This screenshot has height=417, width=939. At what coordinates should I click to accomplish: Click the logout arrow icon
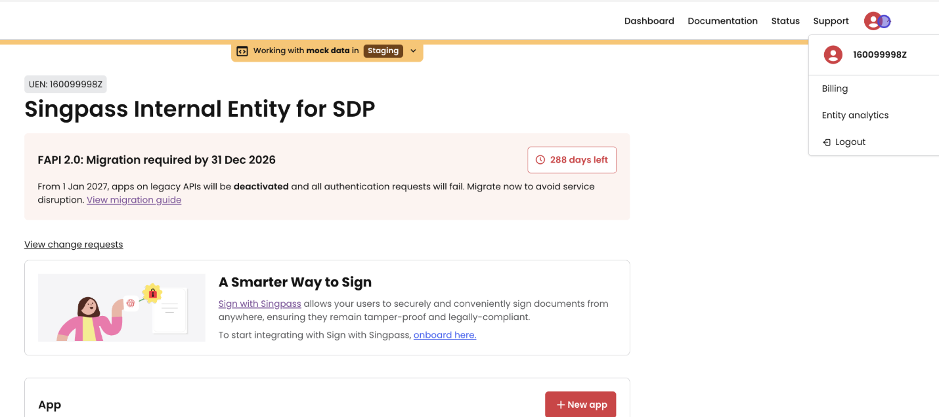(827, 142)
